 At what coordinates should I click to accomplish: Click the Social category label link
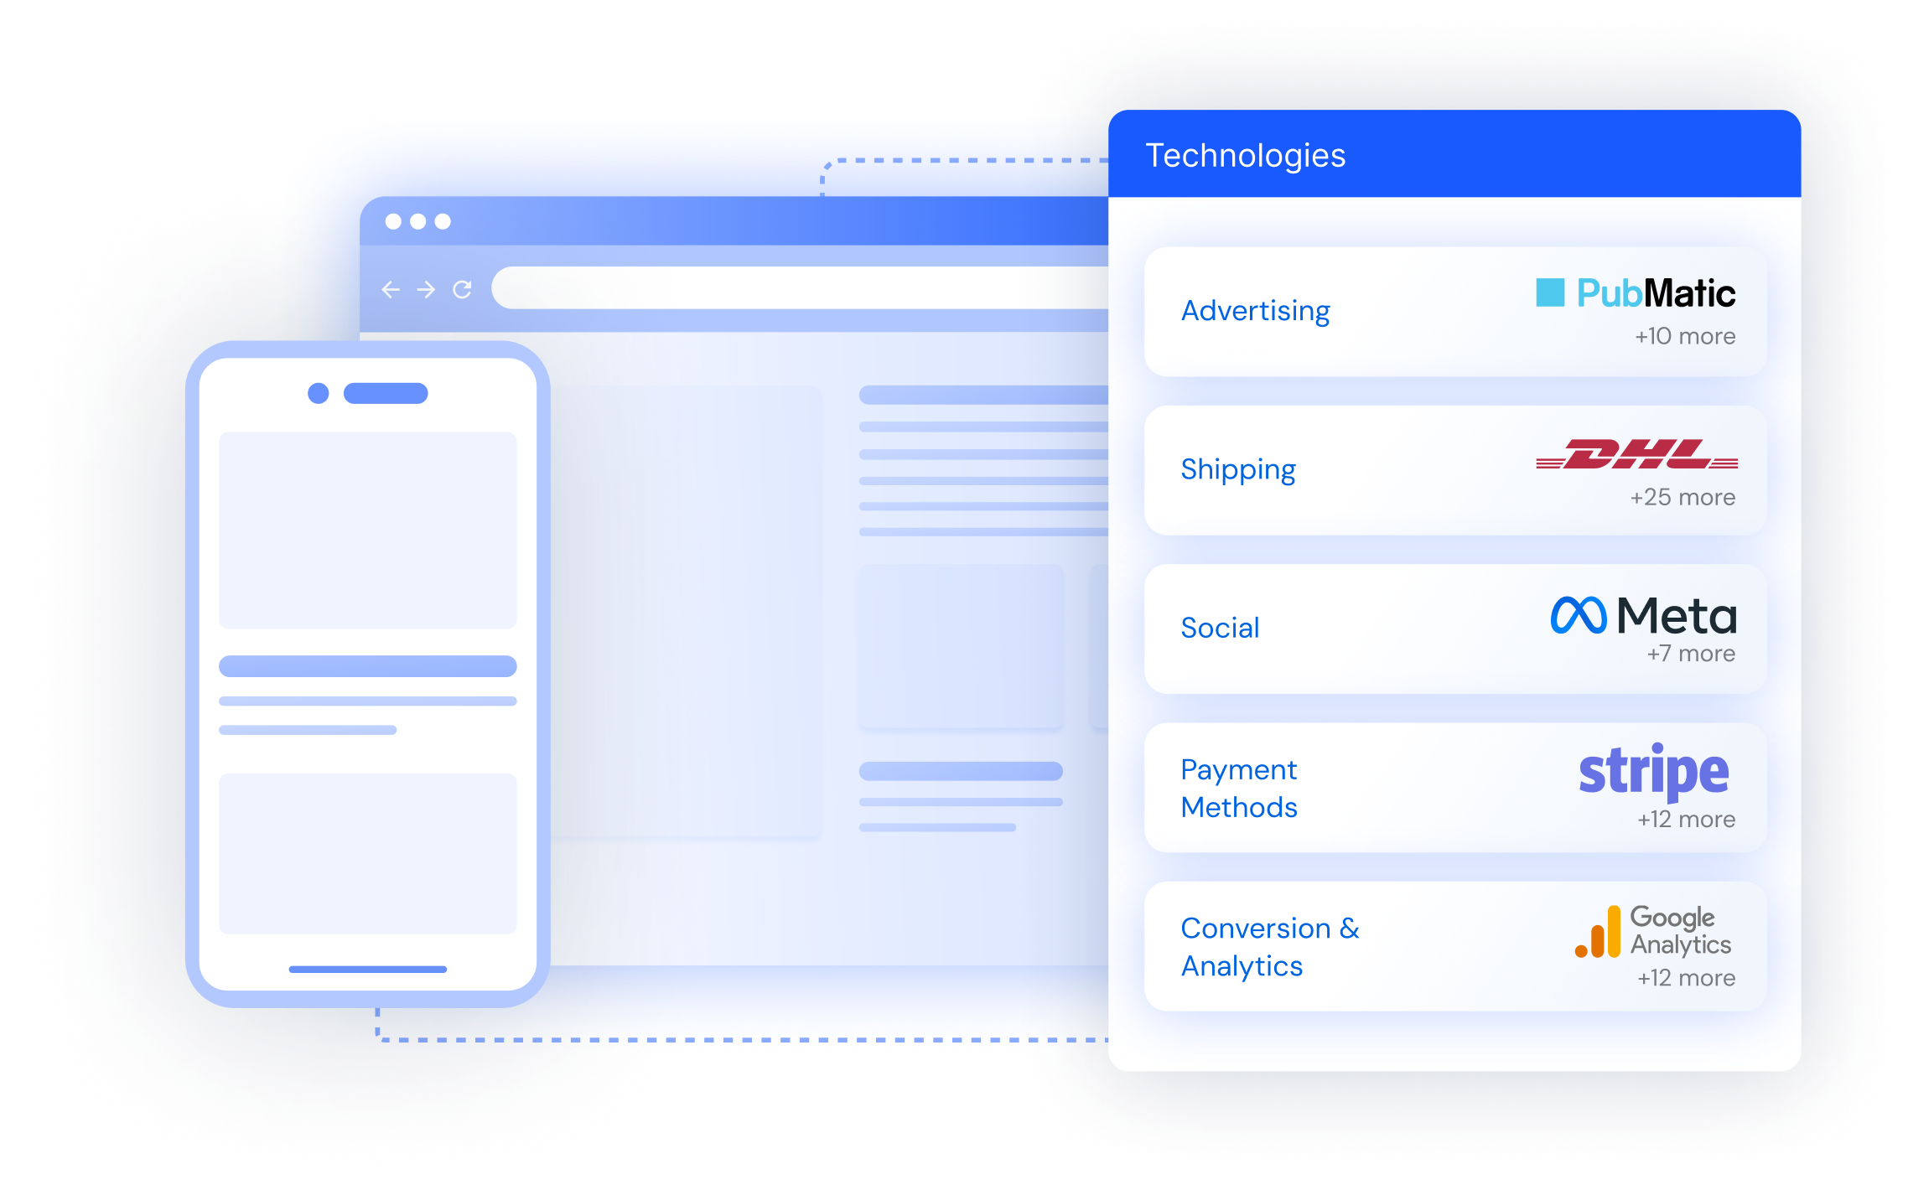[1226, 634]
